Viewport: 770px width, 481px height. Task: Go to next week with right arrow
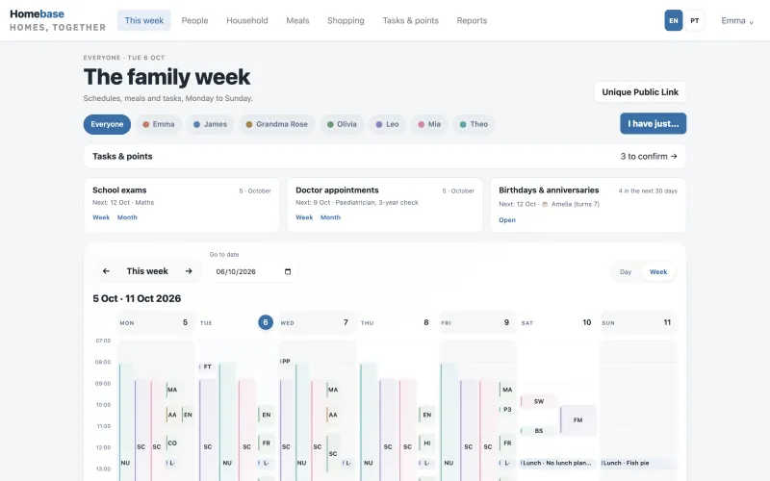click(189, 271)
